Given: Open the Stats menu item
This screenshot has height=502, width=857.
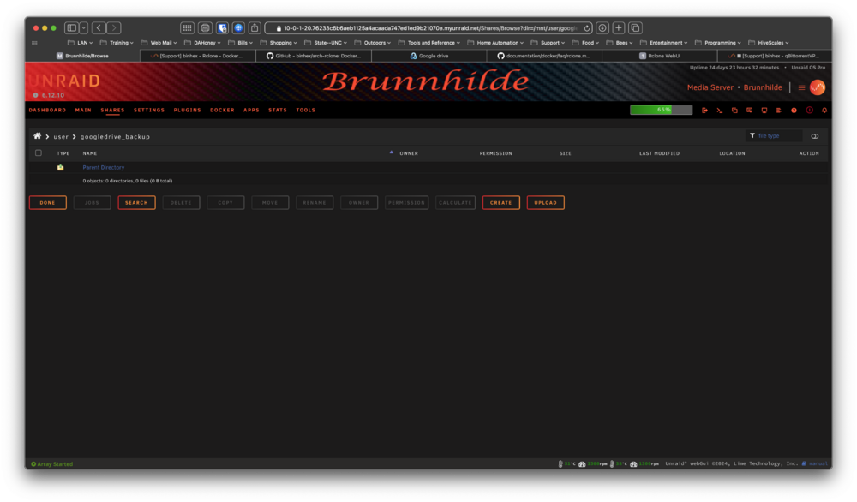Looking at the screenshot, I should coord(278,110).
